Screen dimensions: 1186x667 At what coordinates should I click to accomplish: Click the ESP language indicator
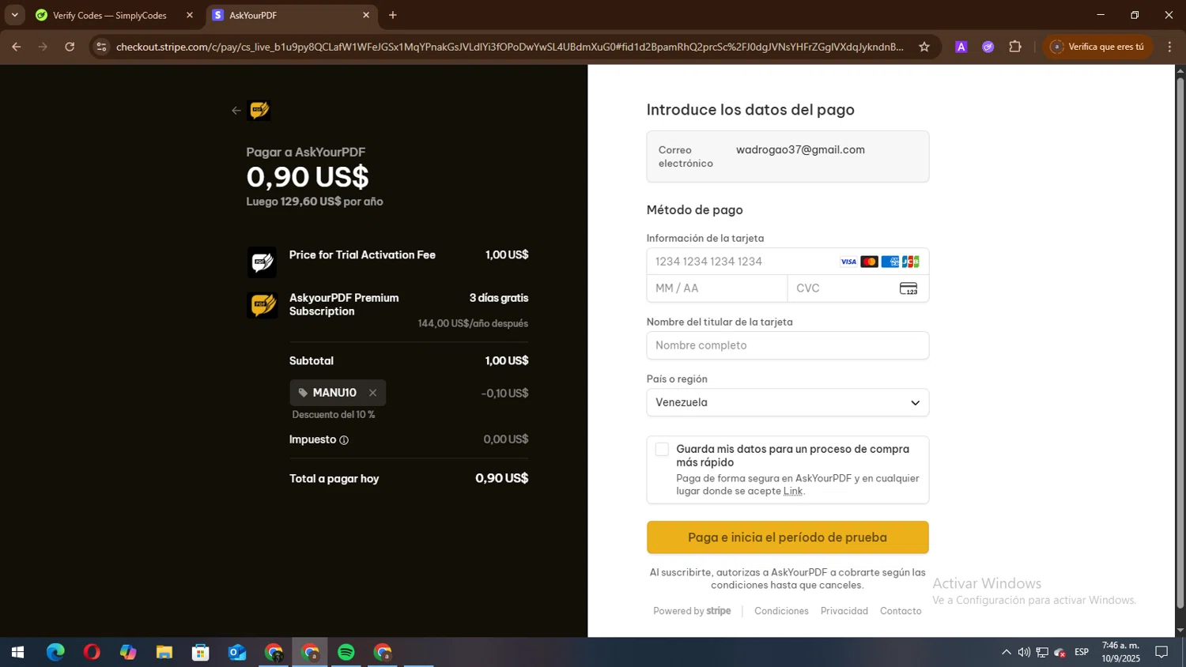coord(1082,652)
